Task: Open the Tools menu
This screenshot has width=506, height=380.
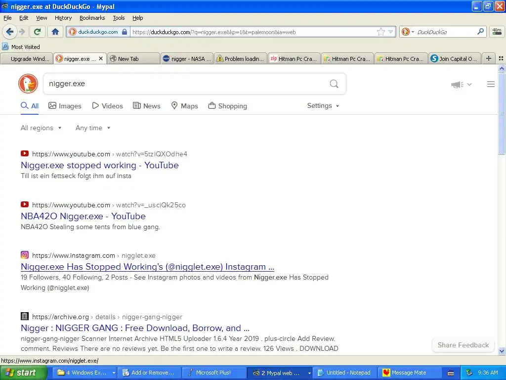Action: click(119, 18)
